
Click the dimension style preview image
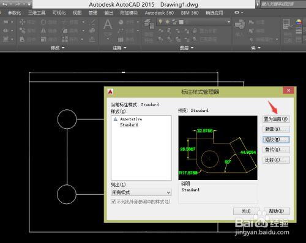(218, 148)
